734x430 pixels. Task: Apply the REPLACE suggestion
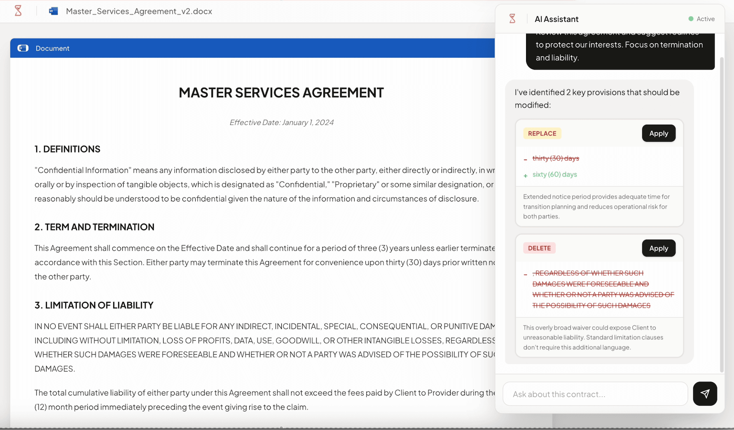coord(658,133)
